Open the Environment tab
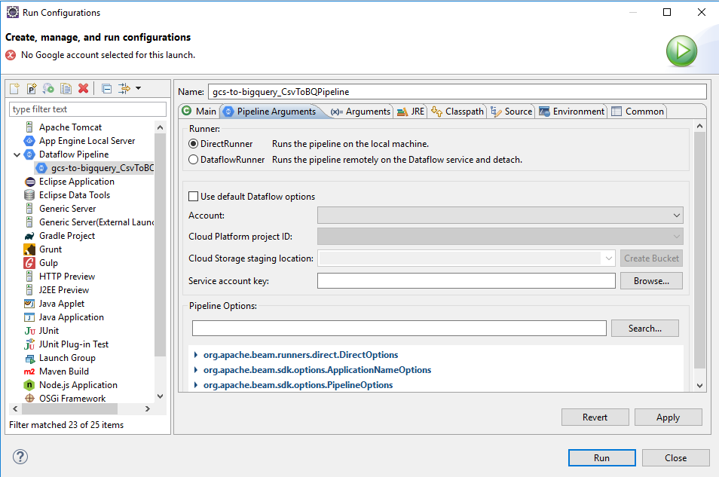The width and height of the screenshot is (719, 477). tap(572, 112)
